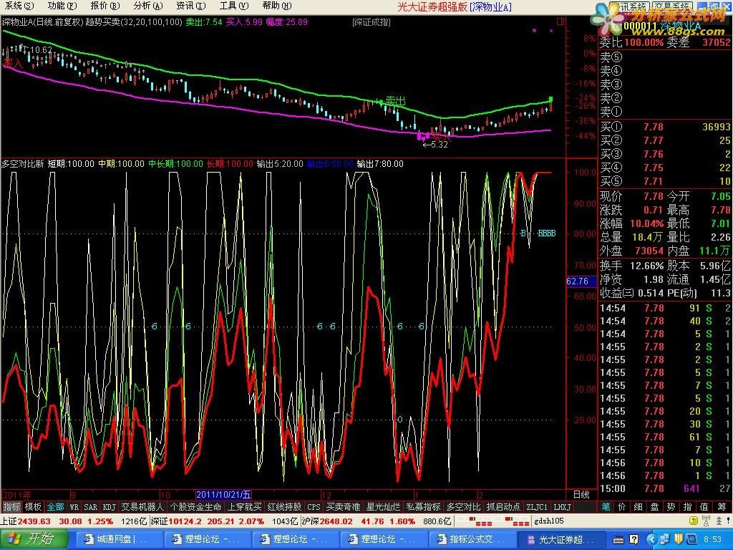Switch to the 模板 tab

pos(33,507)
